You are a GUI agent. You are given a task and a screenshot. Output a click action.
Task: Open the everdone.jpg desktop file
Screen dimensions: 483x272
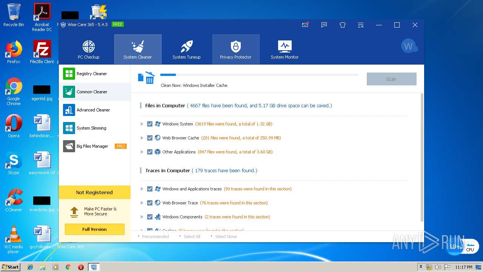point(42,204)
